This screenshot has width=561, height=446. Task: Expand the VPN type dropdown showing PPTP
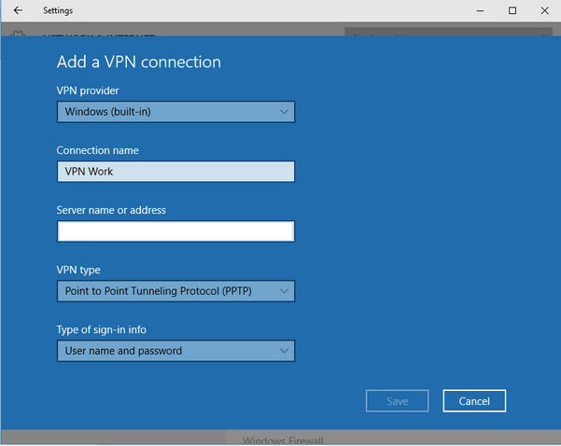175,291
